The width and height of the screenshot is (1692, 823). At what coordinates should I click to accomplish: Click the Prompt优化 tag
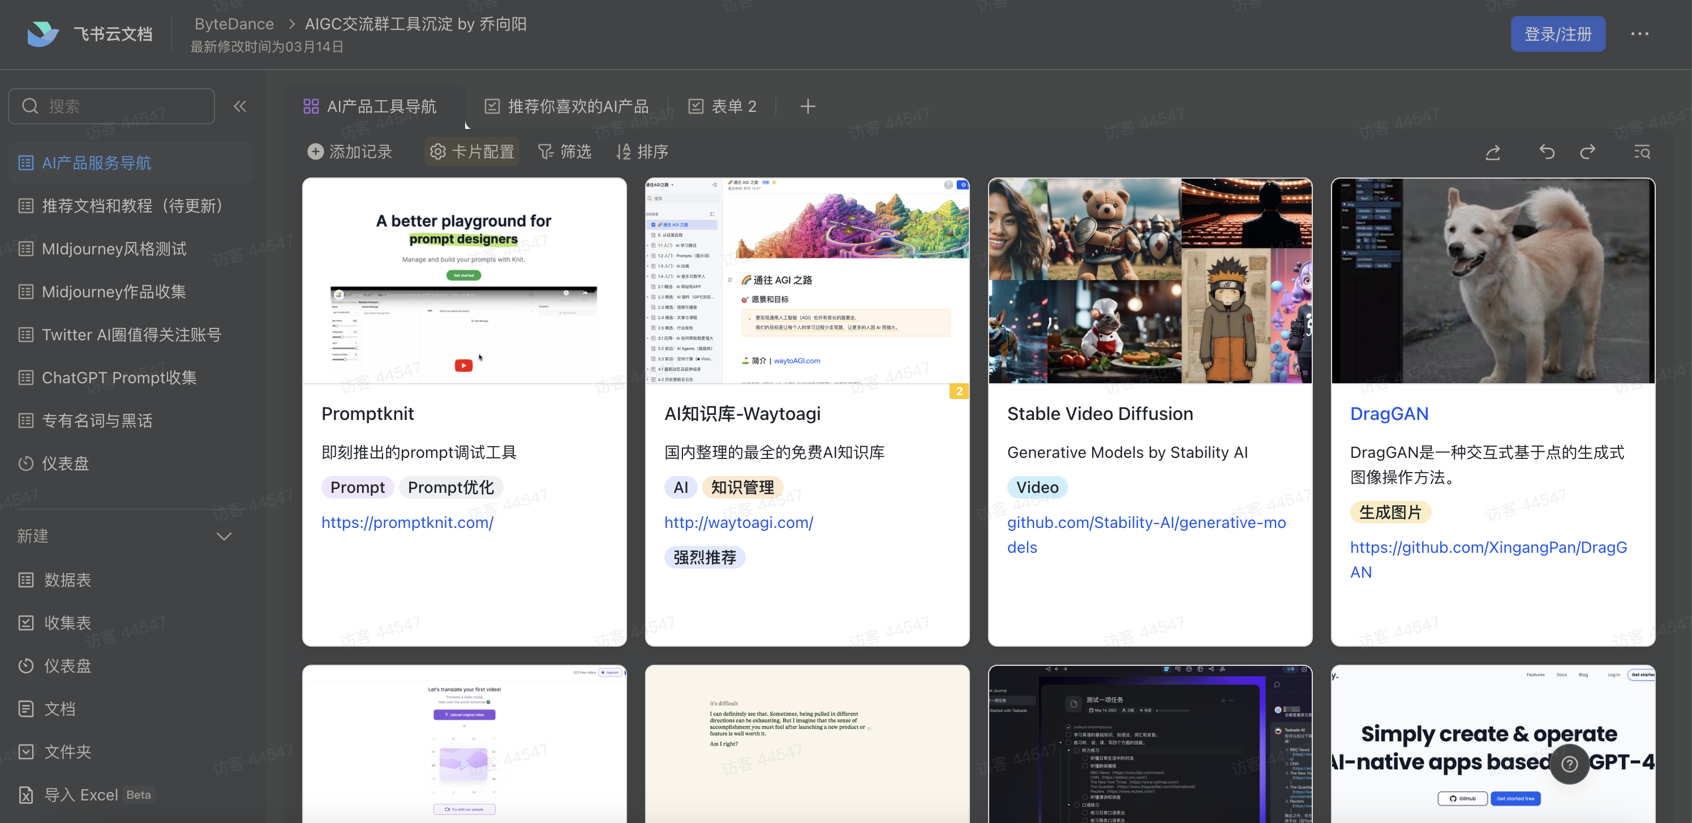(x=450, y=488)
